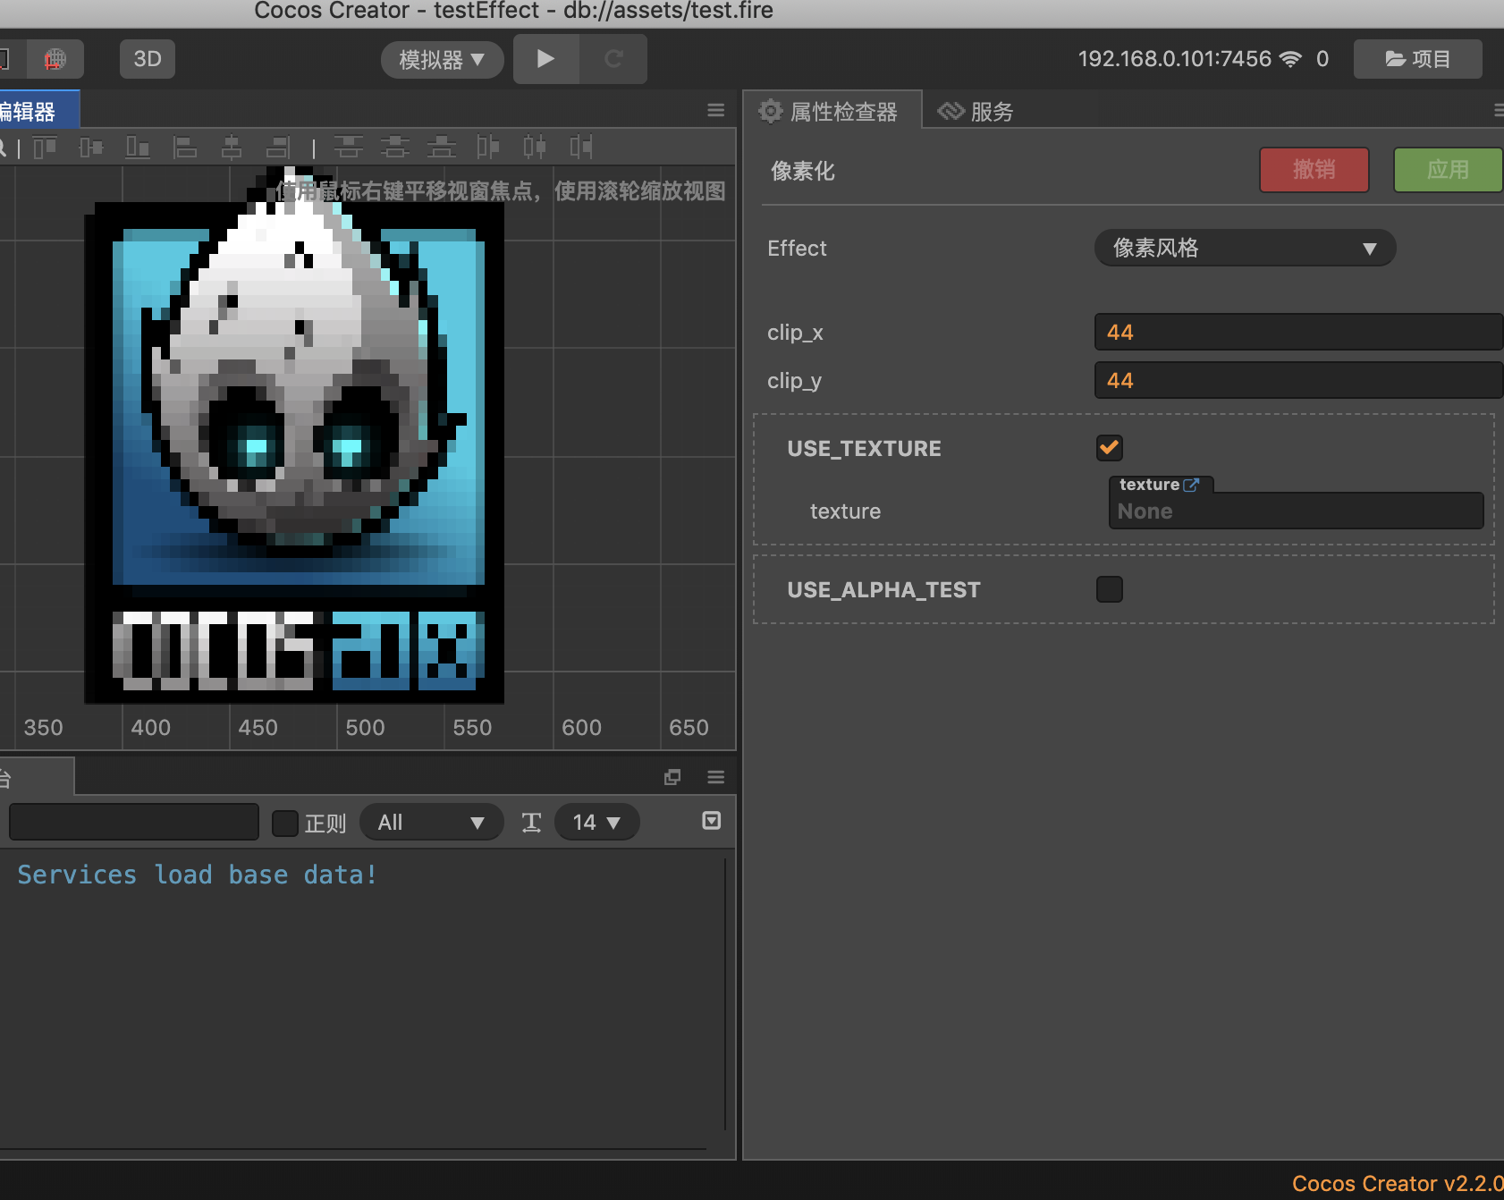Viewport: 1504px width, 1200px height.
Task: Click the 应用 apply button
Action: (1448, 170)
